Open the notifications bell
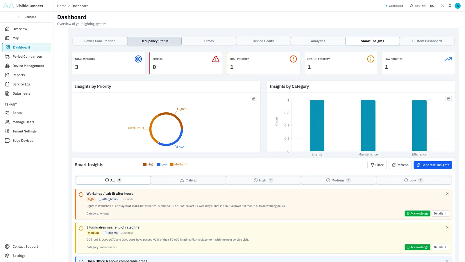Image resolution: width=465 pixels, height=262 pixels. point(450,6)
